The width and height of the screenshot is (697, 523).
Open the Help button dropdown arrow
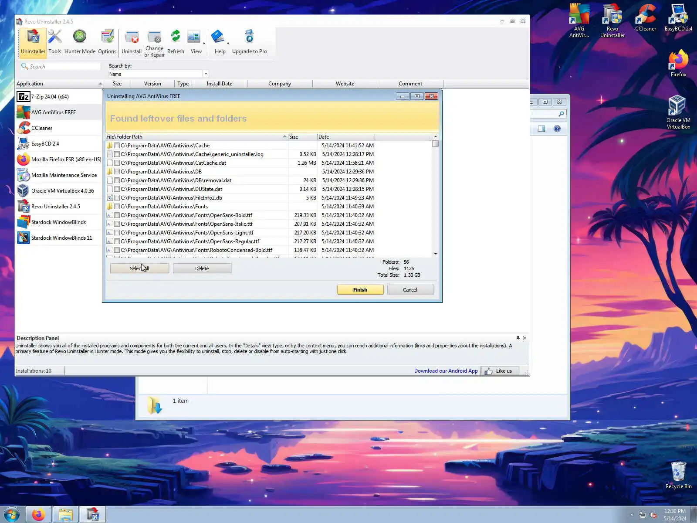[228, 43]
